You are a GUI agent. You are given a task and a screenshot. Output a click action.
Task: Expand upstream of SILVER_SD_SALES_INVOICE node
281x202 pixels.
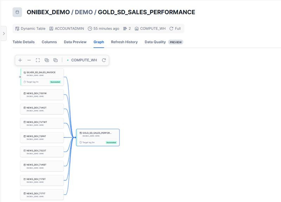click(x=20, y=77)
